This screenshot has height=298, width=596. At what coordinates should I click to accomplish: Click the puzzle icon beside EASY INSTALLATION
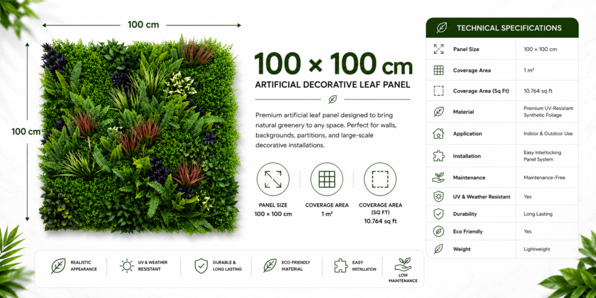click(x=341, y=265)
